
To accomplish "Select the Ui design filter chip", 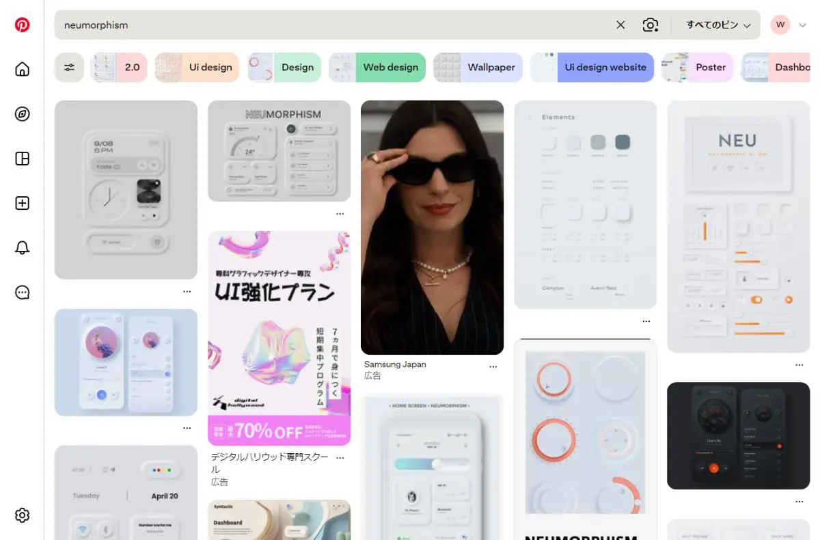I will (x=197, y=67).
